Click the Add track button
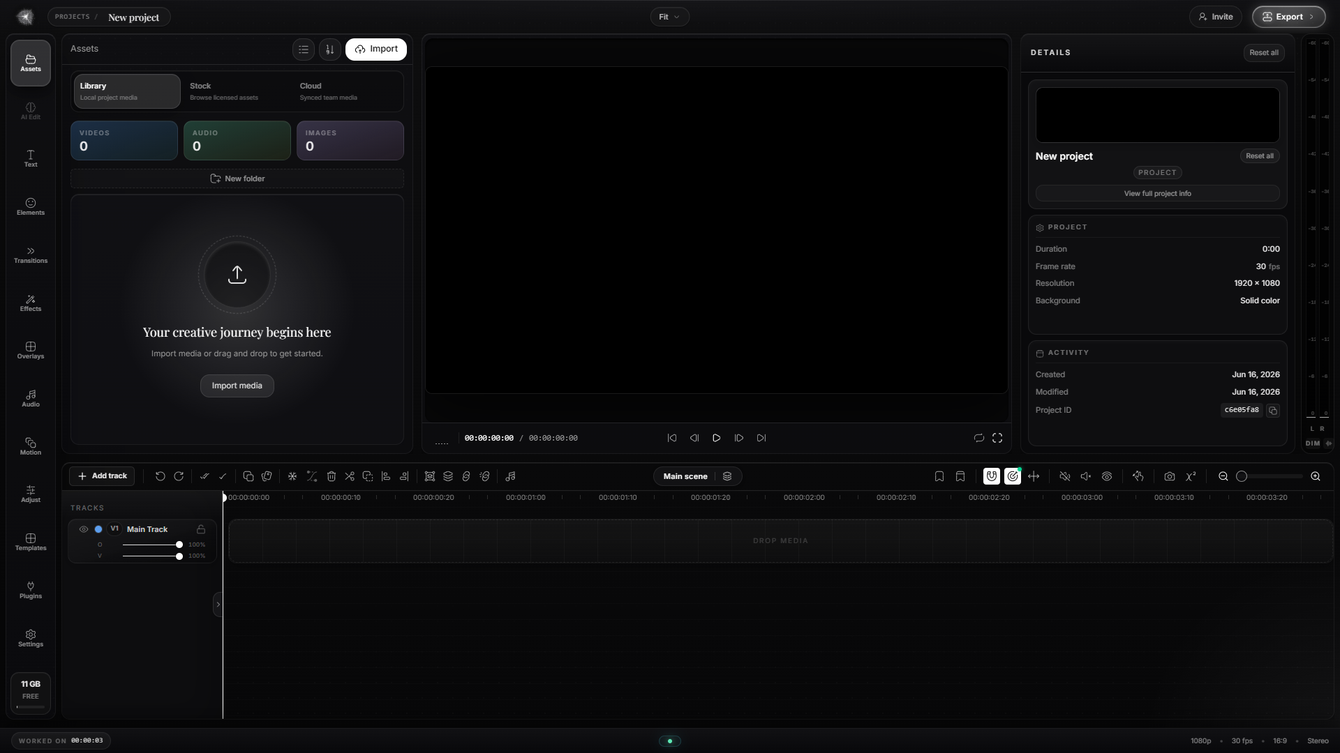Image resolution: width=1340 pixels, height=753 pixels. tap(102, 476)
